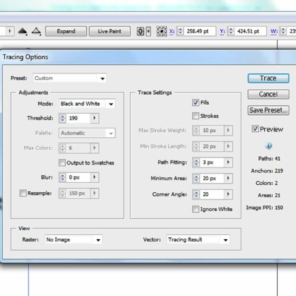This screenshot has height=296, width=296.
Task: Click the filled triangle trace icon in toolbar
Action: point(23,31)
